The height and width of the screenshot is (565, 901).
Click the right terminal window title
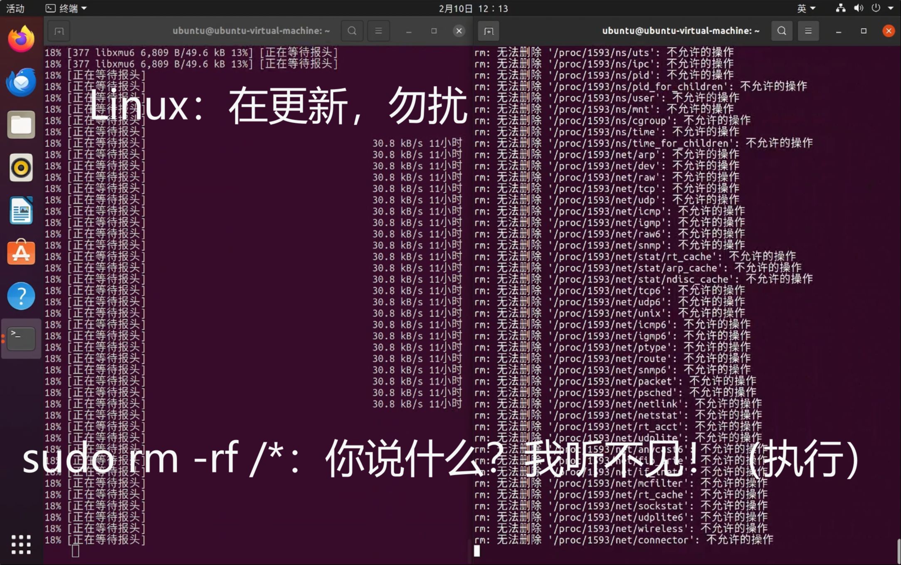pos(681,31)
